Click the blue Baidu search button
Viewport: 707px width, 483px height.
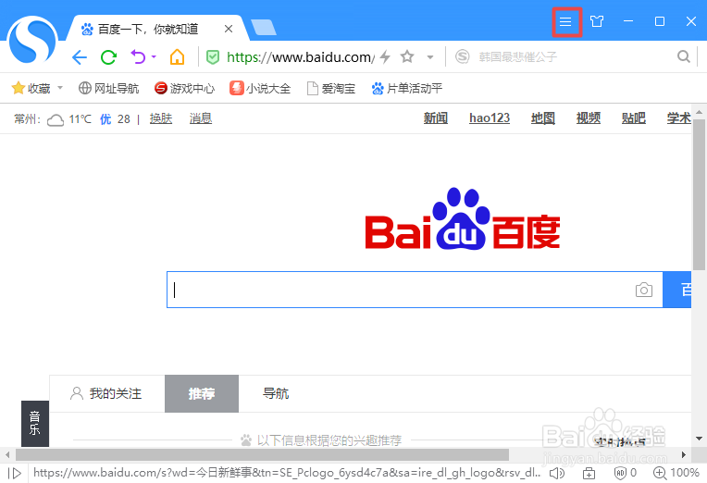[676, 290]
